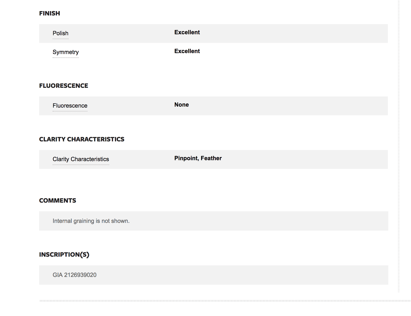Select the FLUORESCENCE section heading

(63, 86)
